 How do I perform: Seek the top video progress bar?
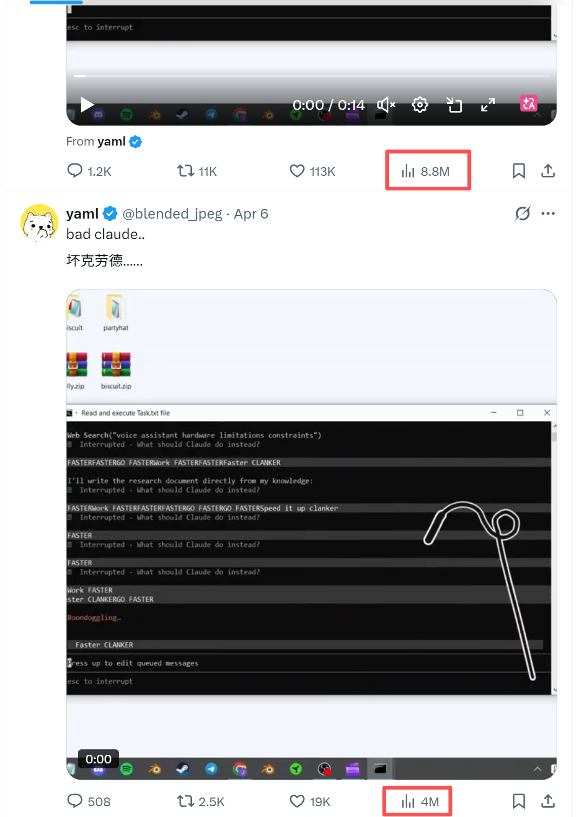(312, 76)
